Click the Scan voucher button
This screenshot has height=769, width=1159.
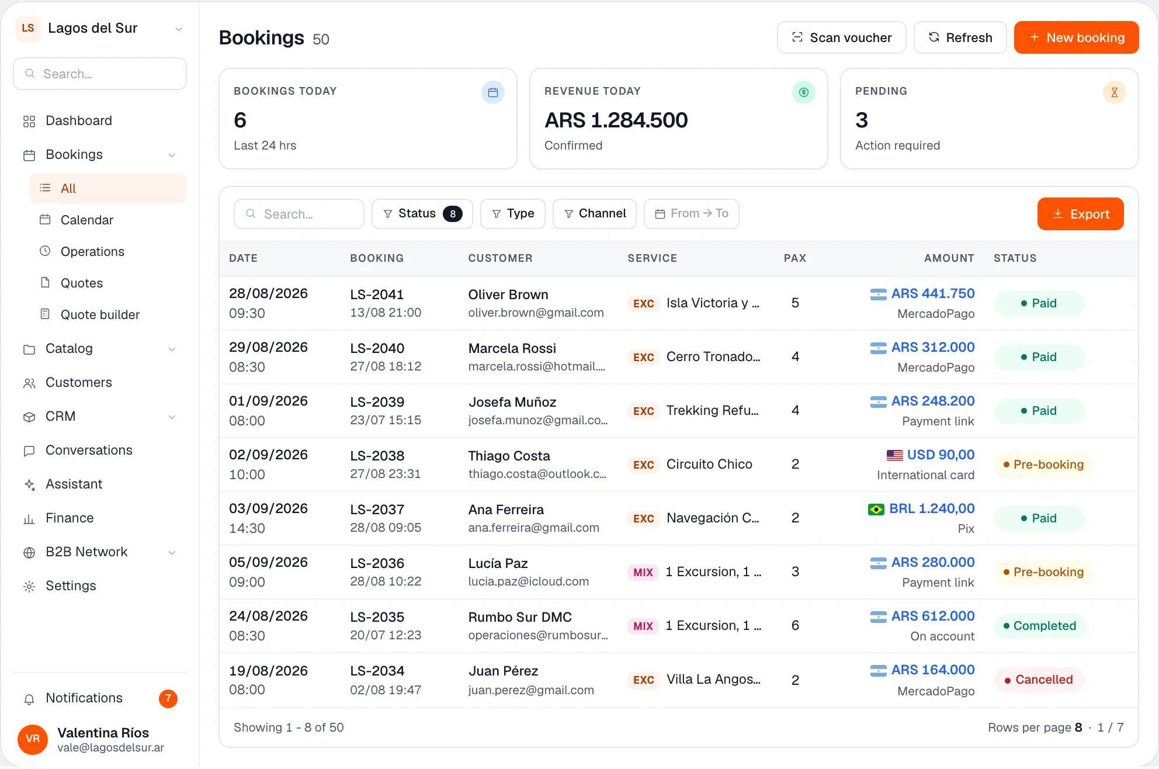841,37
